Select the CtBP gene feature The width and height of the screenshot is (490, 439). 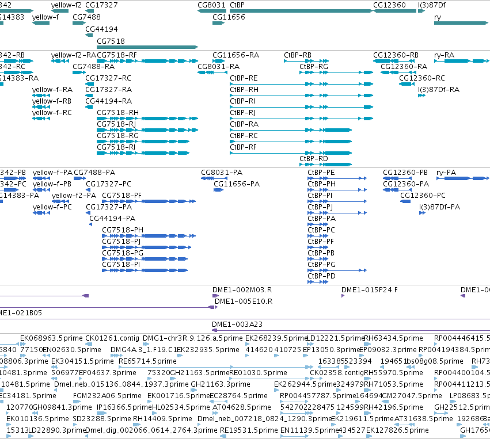301,11
